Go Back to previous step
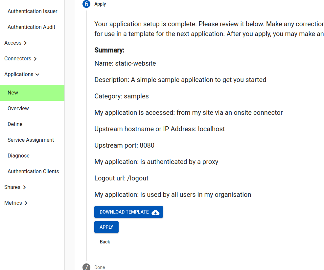Screen dimensions: 324x270 point(105,242)
